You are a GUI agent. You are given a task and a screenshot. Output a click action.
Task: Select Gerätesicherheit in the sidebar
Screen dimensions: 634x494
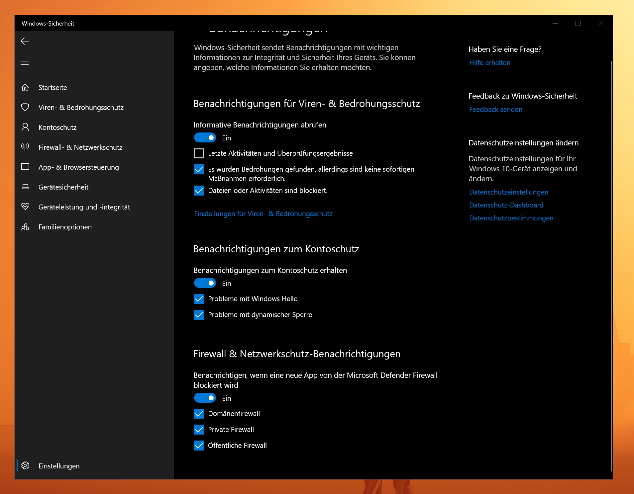coord(94,187)
